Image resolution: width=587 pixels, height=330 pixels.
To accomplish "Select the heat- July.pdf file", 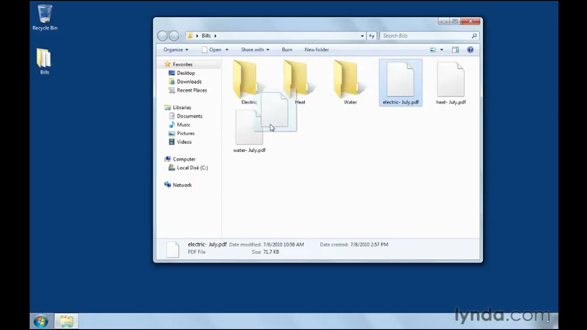I will 451,82.
